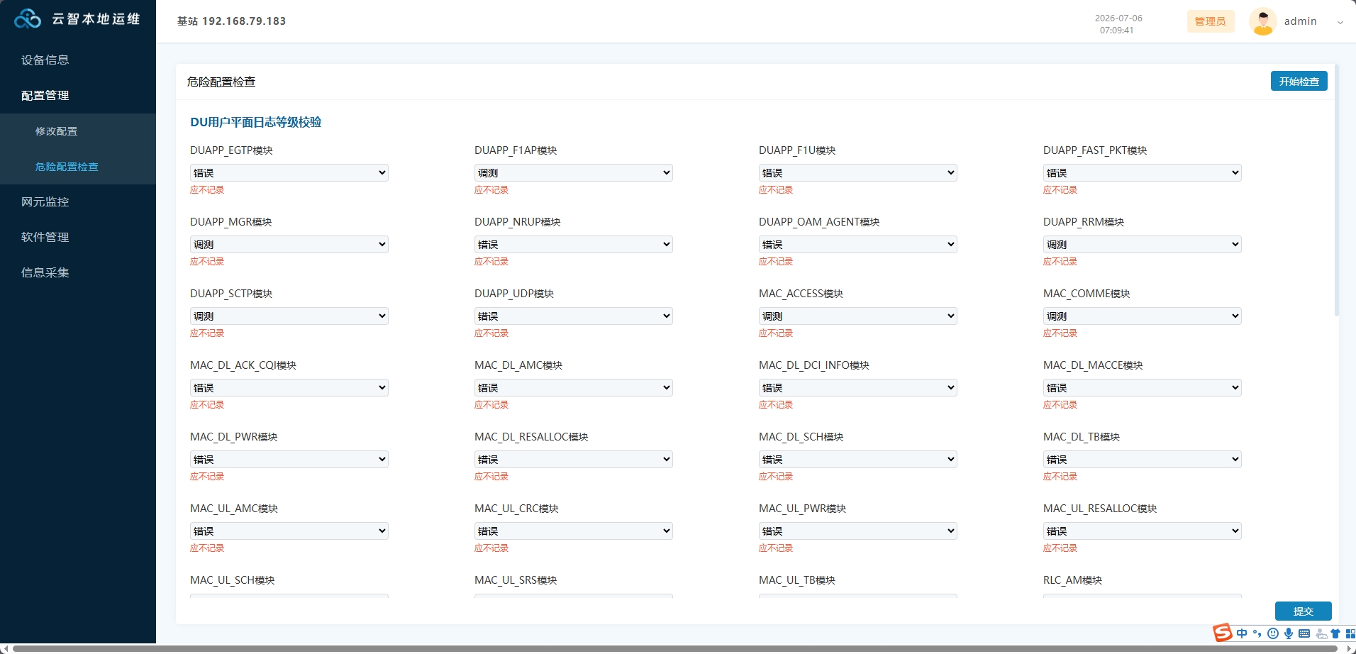
Task: Click the 管理员 role badge
Action: click(1210, 21)
